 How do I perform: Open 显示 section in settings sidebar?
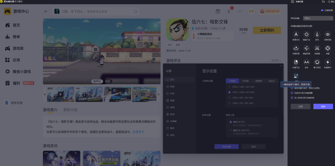point(180,80)
